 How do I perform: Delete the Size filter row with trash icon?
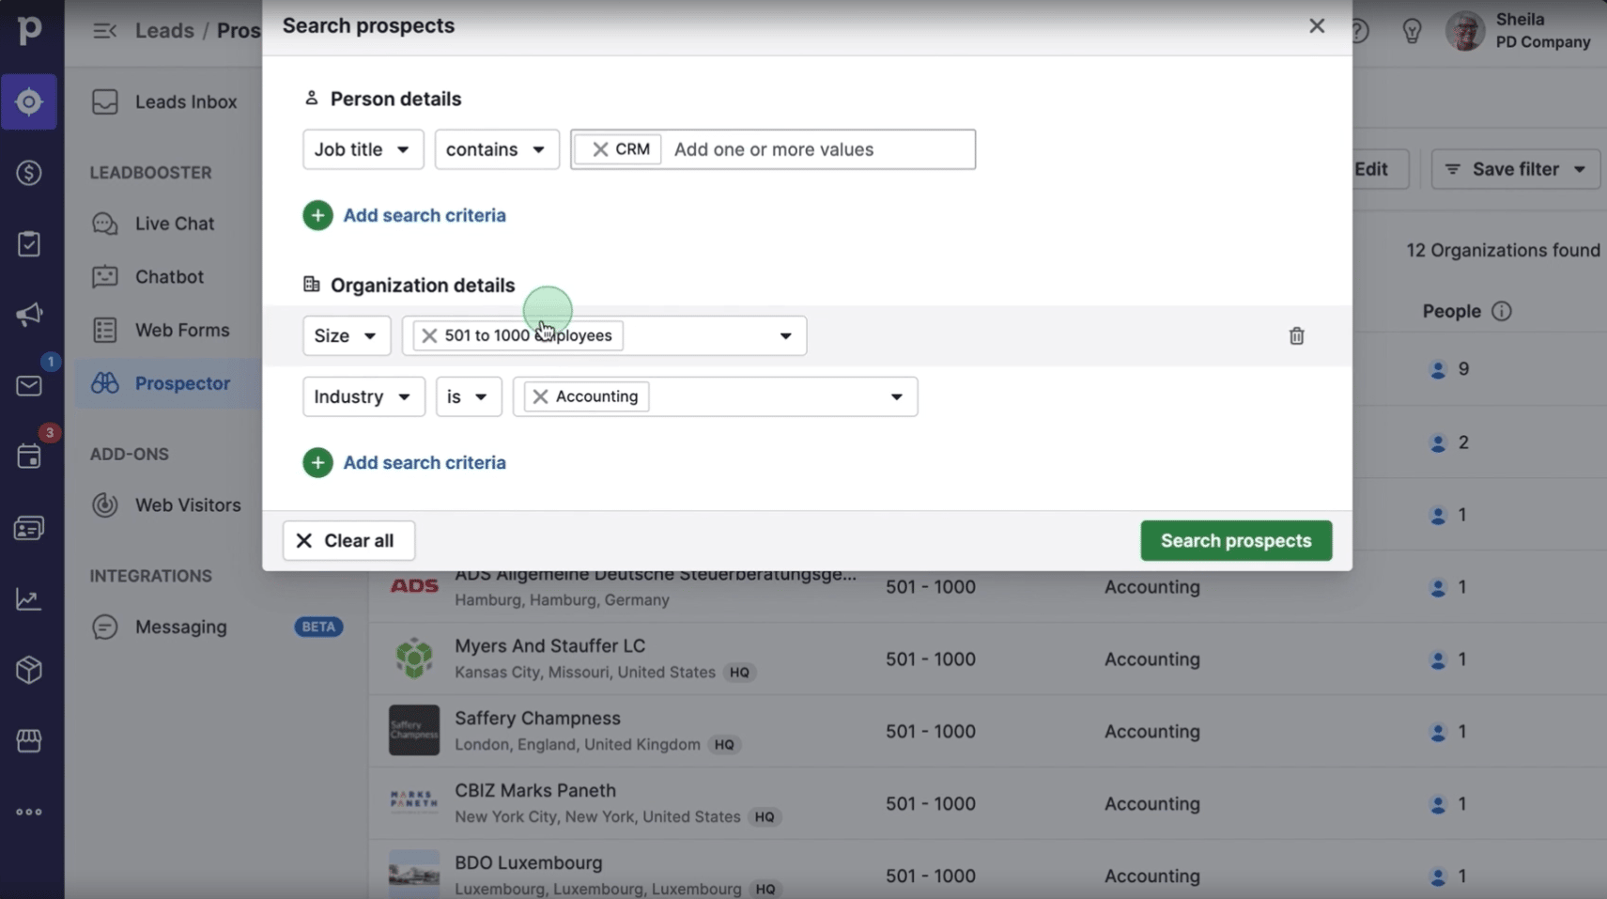(1296, 335)
